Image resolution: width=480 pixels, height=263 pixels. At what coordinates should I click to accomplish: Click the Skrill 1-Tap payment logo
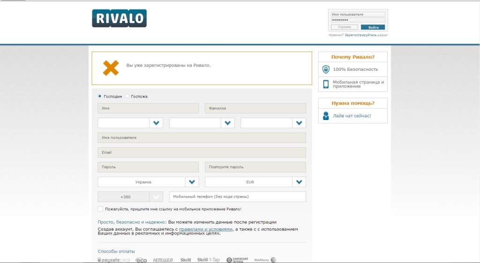[209, 260]
